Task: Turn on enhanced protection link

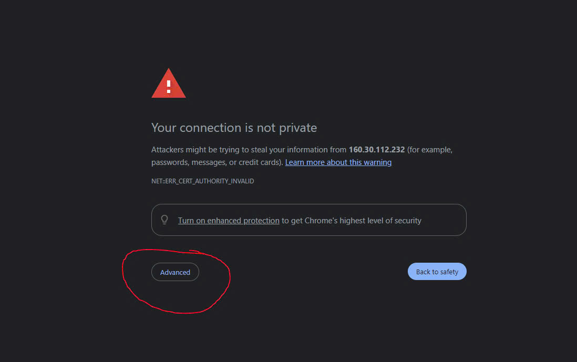Action: point(229,220)
